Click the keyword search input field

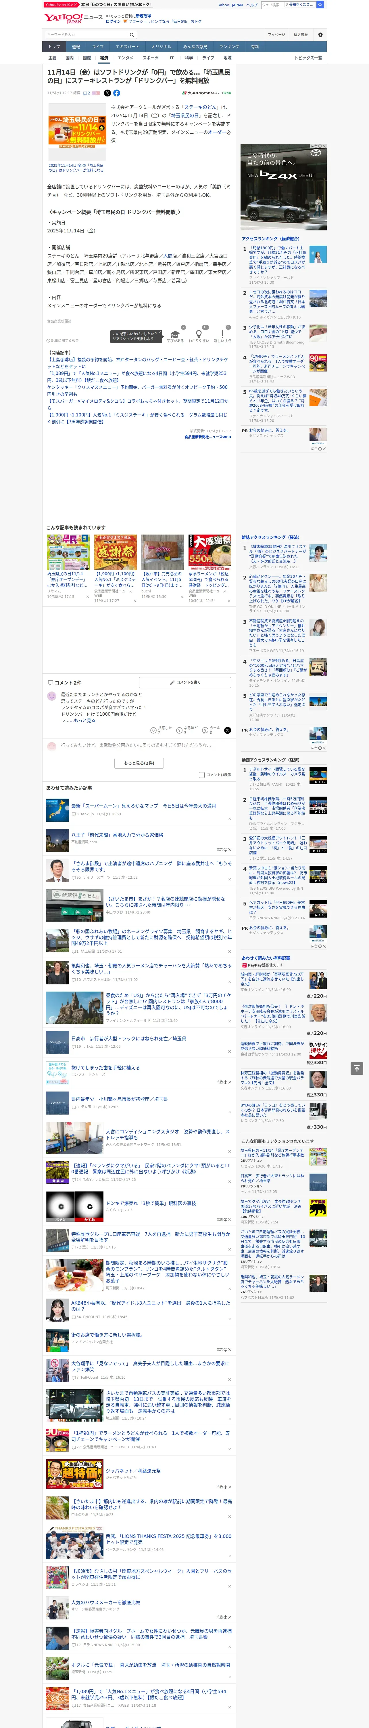pos(87,35)
